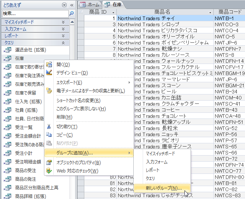Select 削除(M) in the context menu

[x=89, y=117]
